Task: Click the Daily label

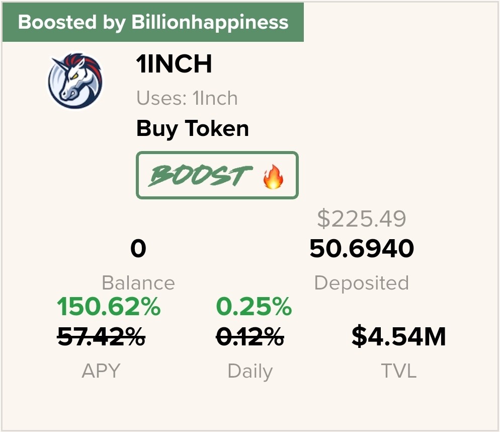Action: pos(250,372)
